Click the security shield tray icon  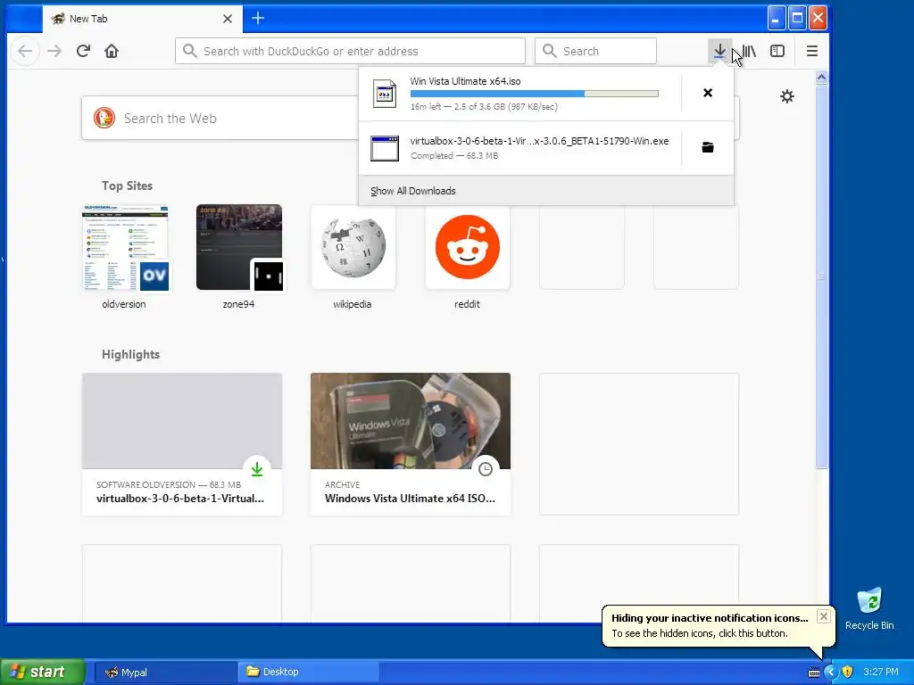848,673
